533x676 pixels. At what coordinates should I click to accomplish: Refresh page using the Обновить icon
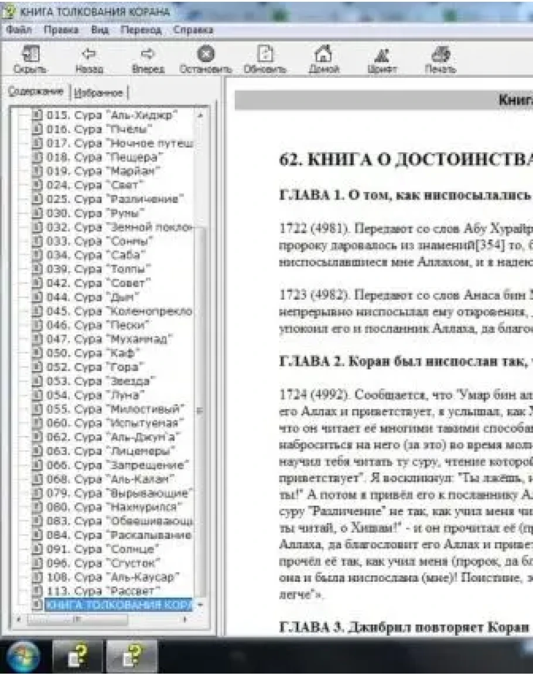(x=264, y=56)
